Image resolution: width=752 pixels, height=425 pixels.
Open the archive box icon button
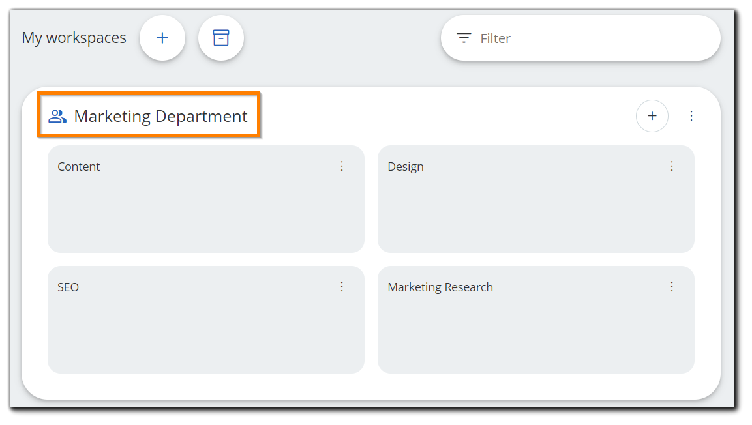coord(220,38)
